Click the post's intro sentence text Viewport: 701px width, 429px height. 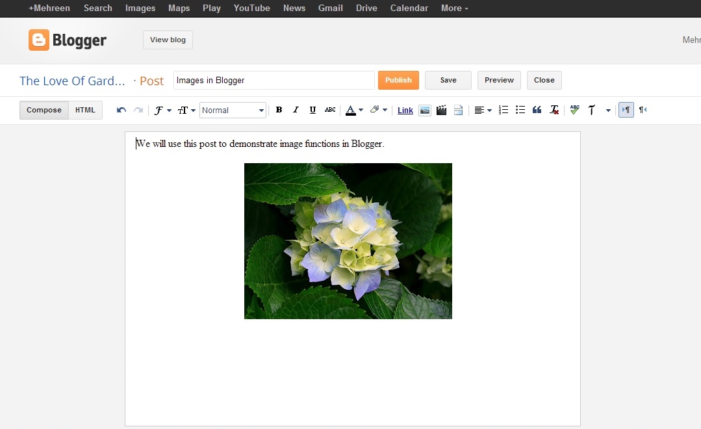click(260, 144)
